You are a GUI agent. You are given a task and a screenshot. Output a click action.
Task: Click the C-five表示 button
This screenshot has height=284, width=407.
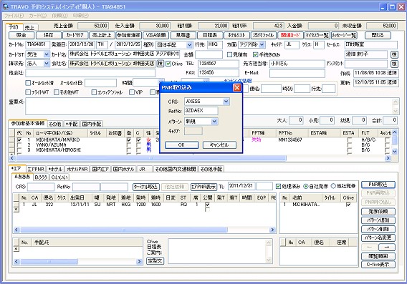point(378,265)
